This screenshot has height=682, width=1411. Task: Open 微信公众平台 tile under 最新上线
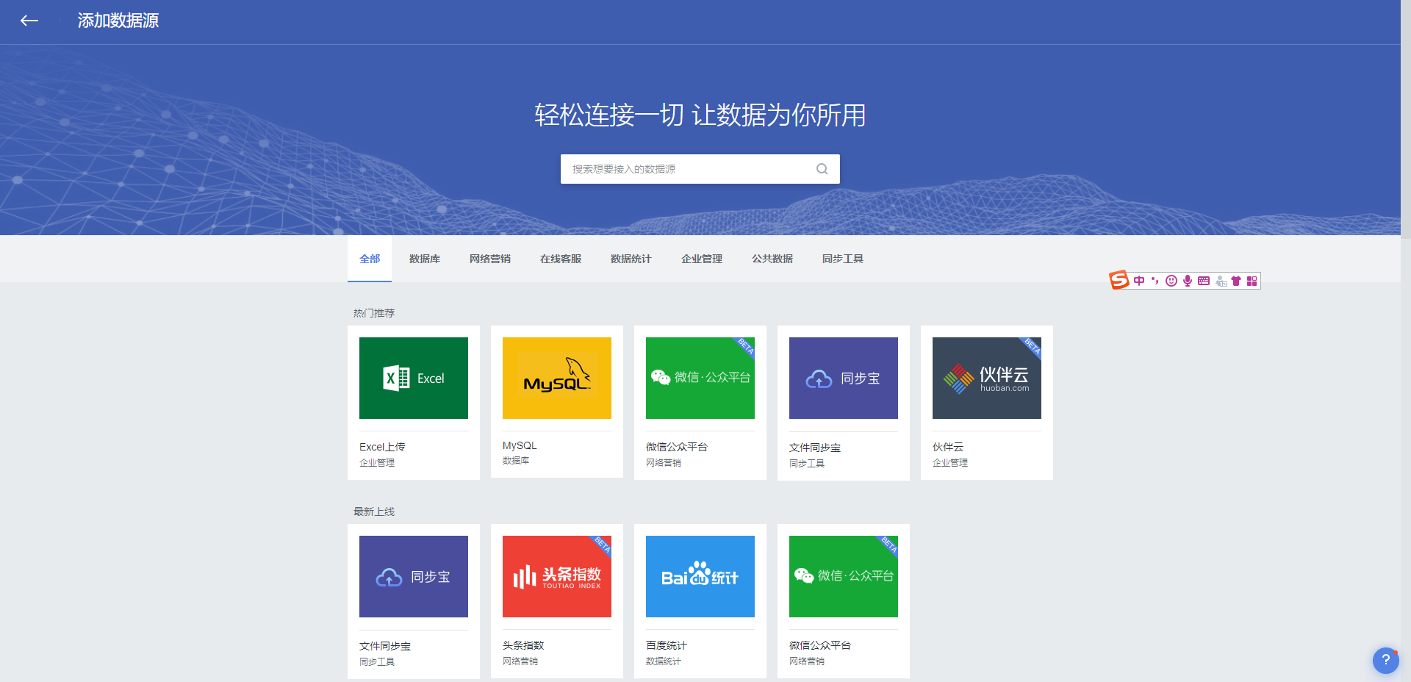point(844,601)
